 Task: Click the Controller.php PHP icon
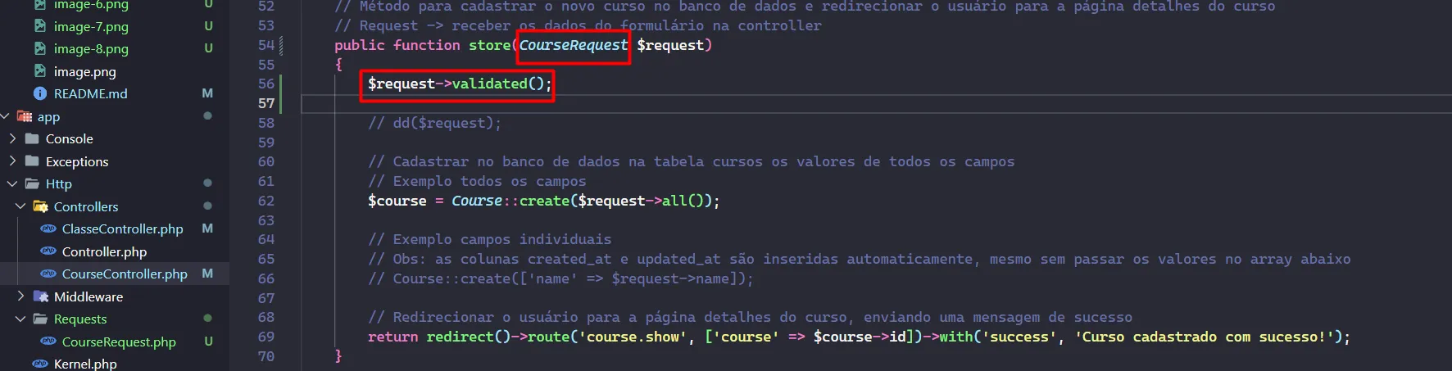pyautogui.click(x=48, y=251)
